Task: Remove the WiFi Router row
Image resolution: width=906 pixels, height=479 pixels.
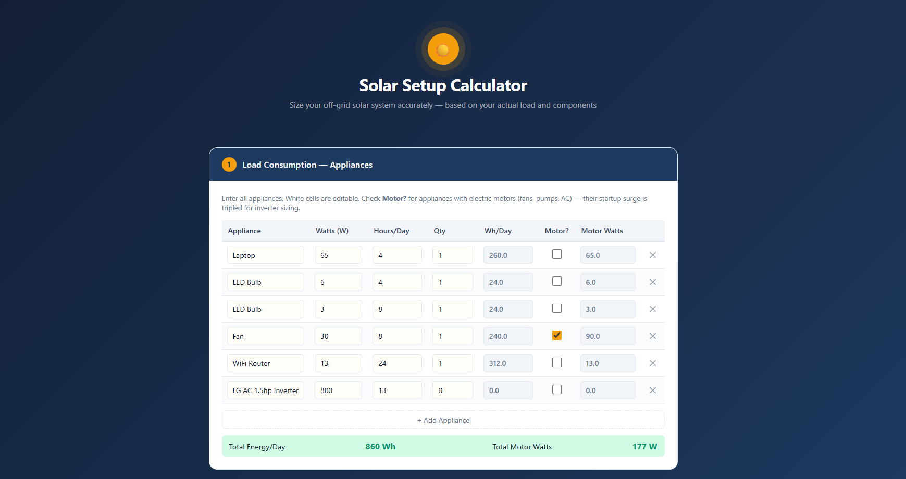Action: click(x=652, y=363)
